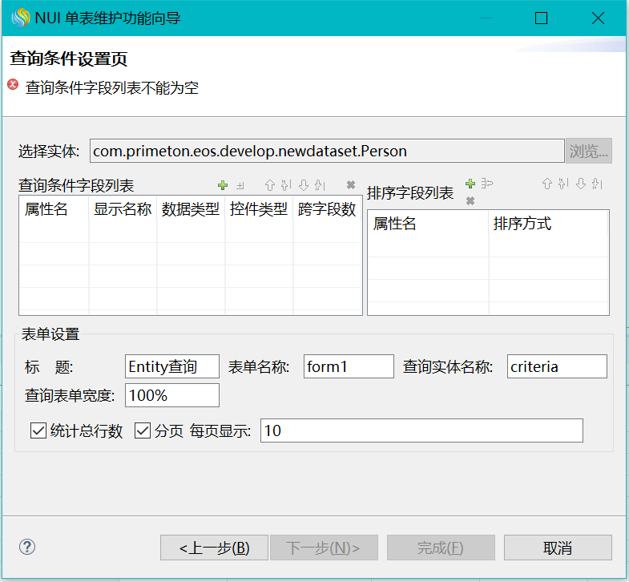Click green plus above query condition field list
The image size is (629, 582).
pos(223,185)
